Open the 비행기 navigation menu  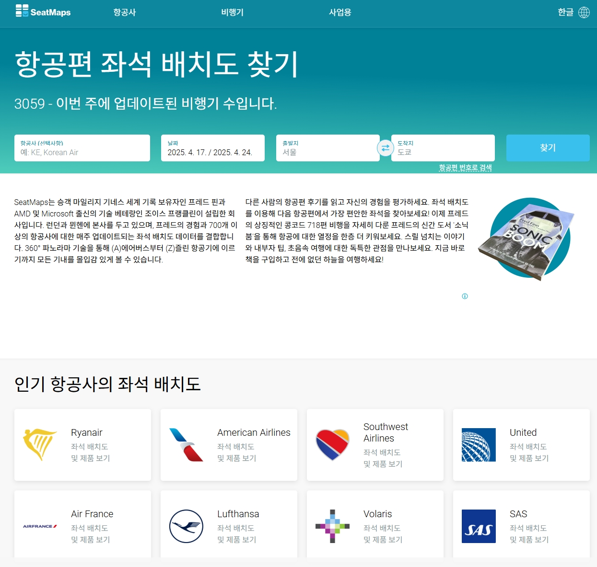[232, 12]
